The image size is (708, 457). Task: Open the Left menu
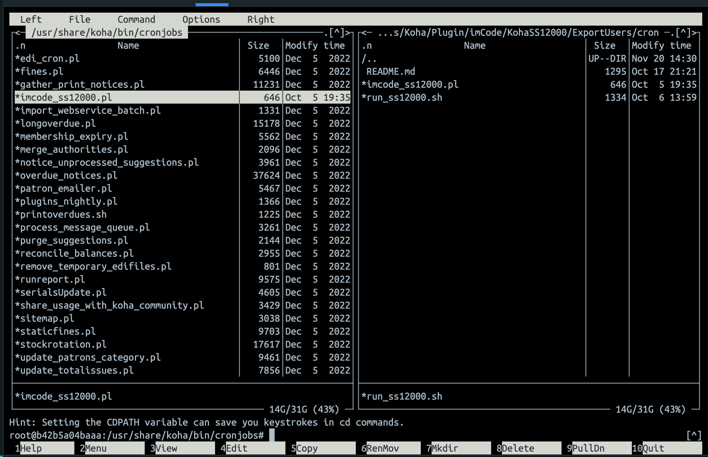click(31, 19)
